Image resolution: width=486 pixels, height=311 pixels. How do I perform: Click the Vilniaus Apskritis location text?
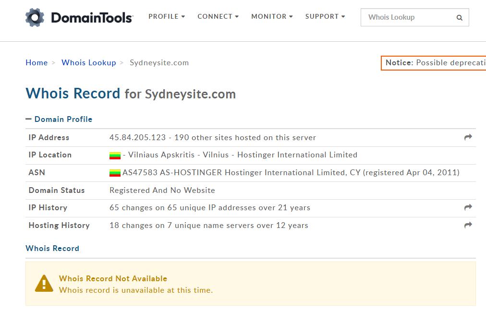pos(161,155)
